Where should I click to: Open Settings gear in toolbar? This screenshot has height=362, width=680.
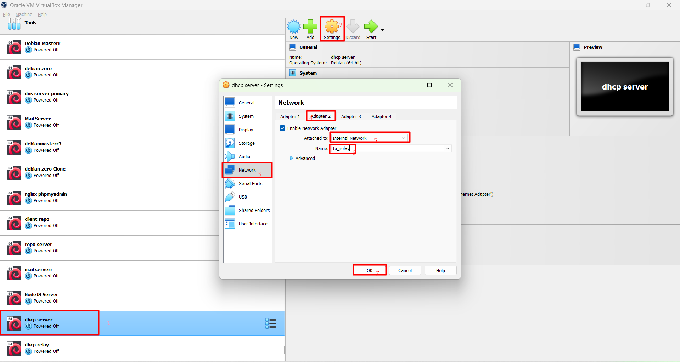click(332, 29)
